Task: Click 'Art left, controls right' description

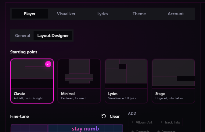Action: [28, 98]
